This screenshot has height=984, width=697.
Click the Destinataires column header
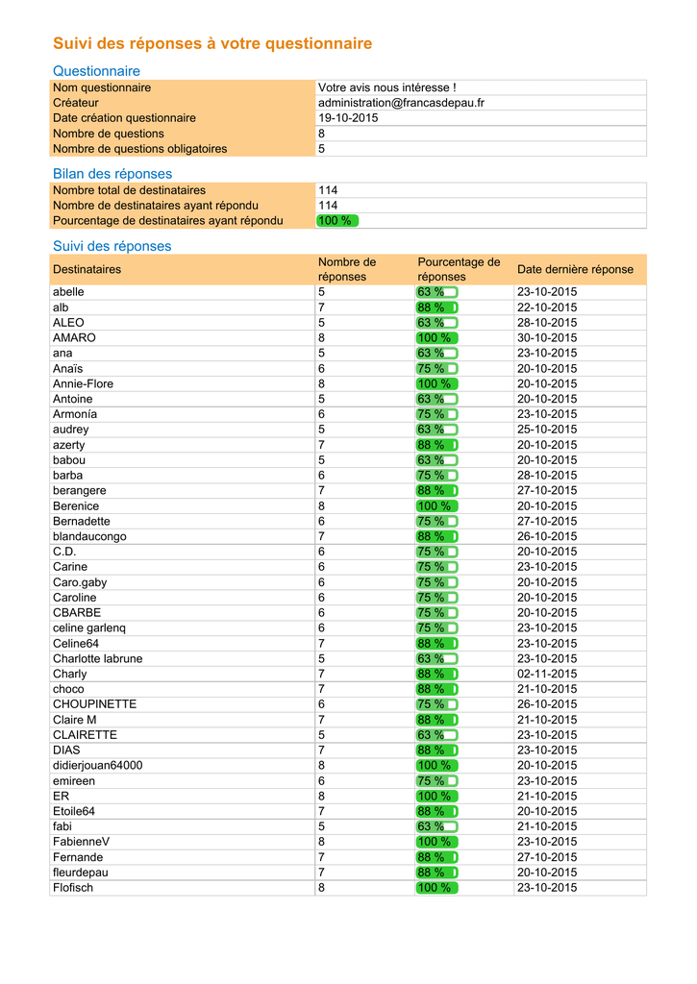87,270
